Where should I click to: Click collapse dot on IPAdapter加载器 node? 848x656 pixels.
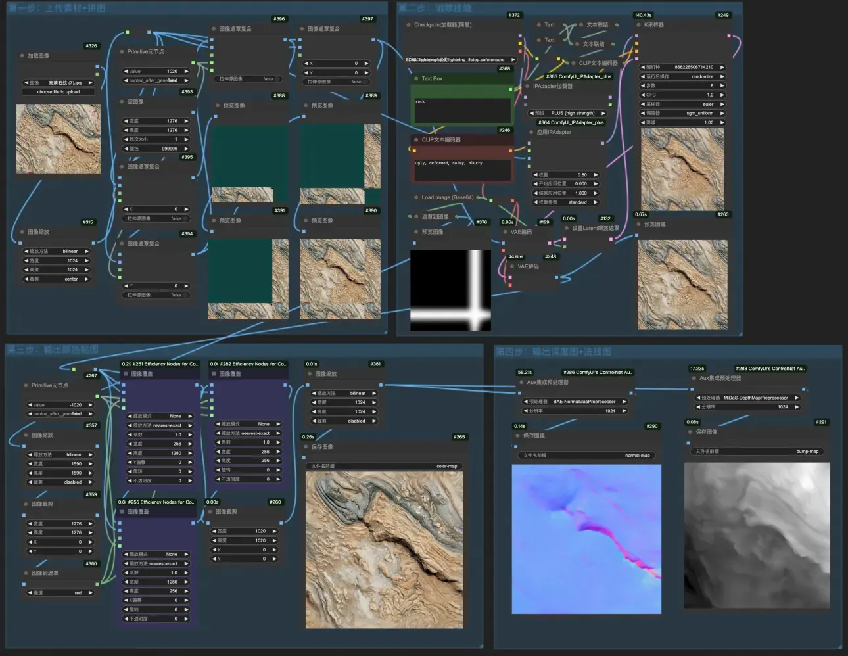click(527, 87)
